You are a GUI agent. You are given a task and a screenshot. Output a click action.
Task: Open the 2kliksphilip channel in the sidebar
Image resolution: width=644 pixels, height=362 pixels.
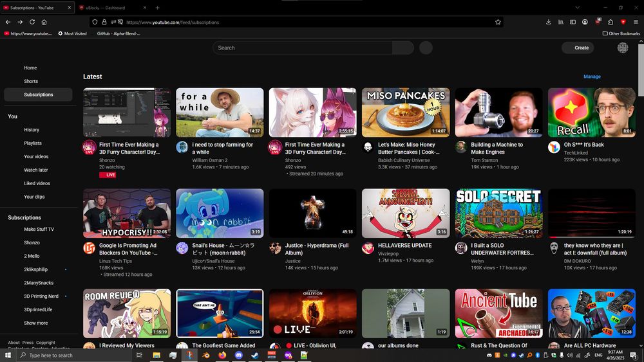pos(35,270)
